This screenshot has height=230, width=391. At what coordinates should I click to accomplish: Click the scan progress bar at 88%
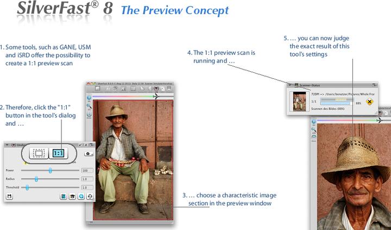point(337,103)
